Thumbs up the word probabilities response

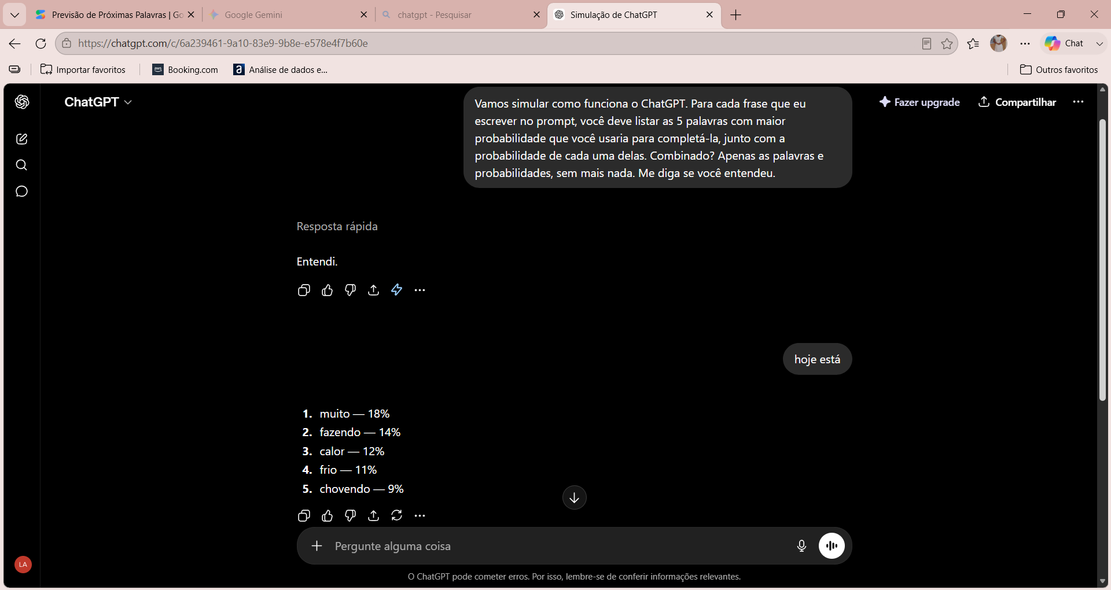pos(328,516)
